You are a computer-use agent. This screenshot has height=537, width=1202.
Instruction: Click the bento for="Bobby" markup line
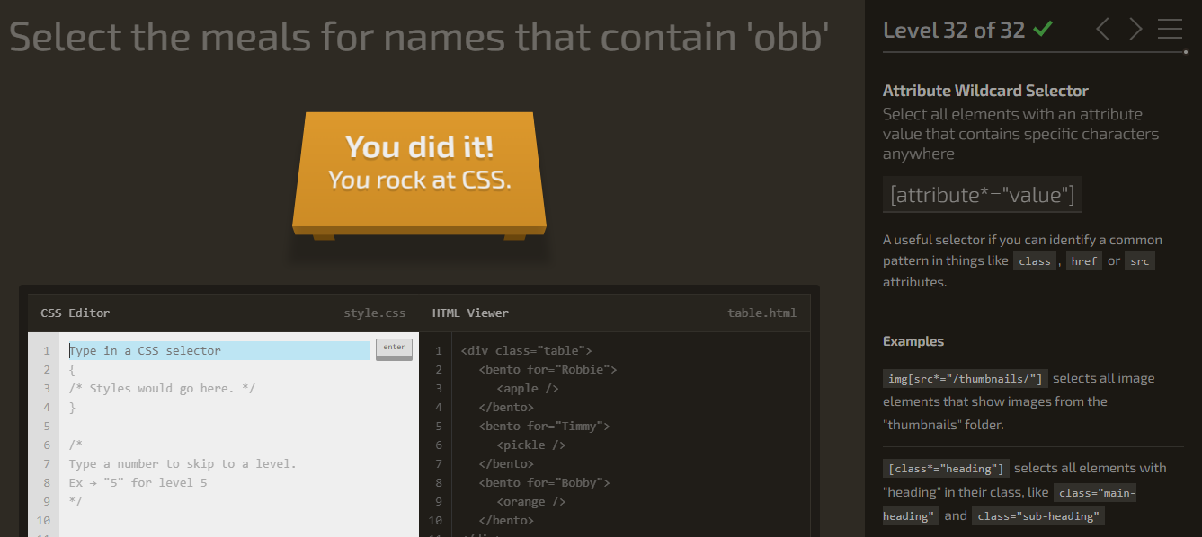545,482
